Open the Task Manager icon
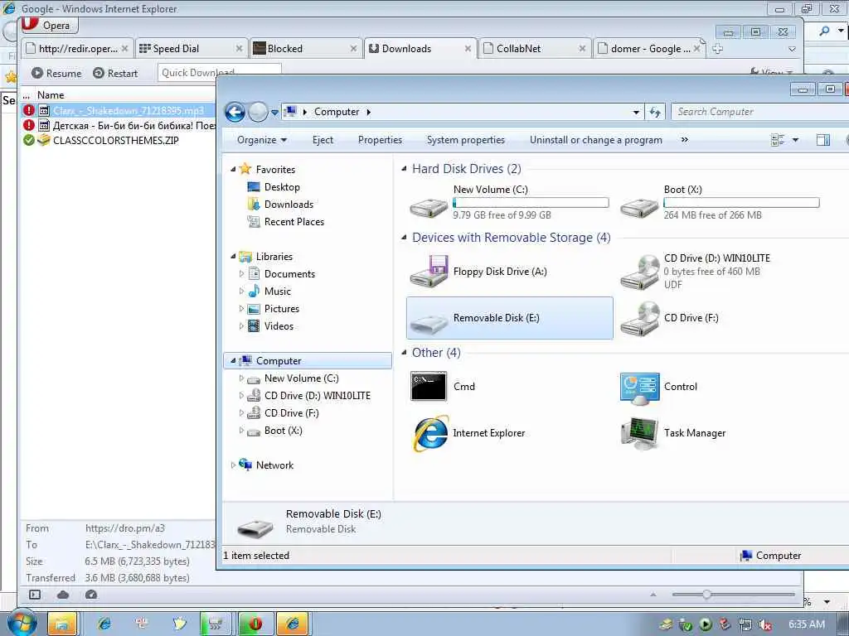This screenshot has width=849, height=636. coord(639,434)
